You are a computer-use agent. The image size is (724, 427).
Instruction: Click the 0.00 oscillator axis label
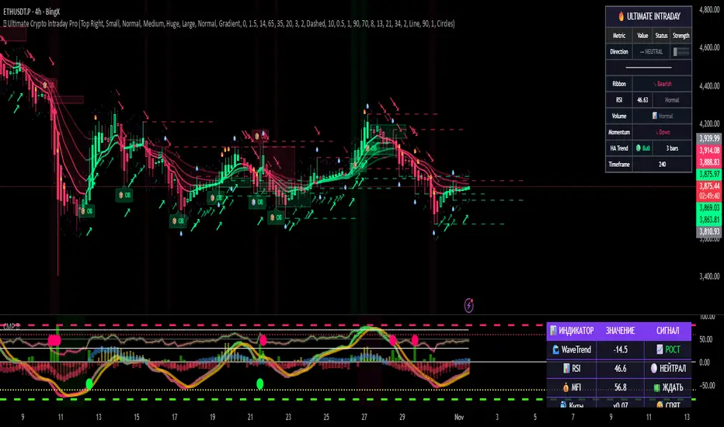[x=704, y=363]
